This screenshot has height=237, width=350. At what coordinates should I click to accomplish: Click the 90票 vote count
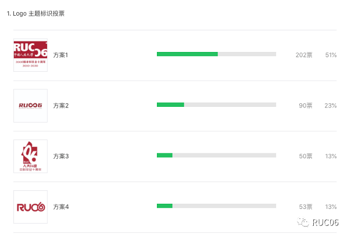click(x=305, y=106)
